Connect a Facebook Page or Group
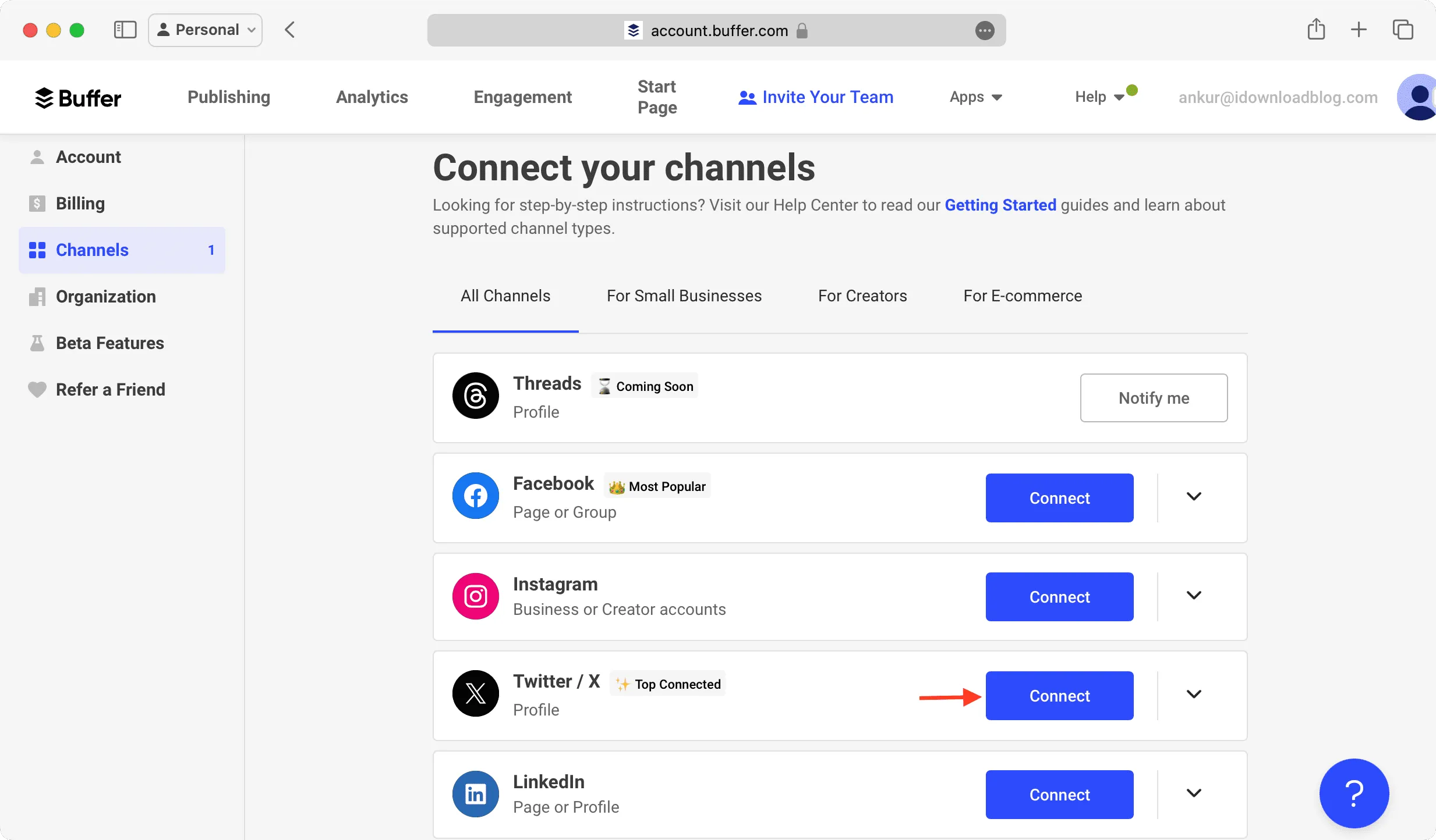The image size is (1436, 840). (x=1059, y=498)
